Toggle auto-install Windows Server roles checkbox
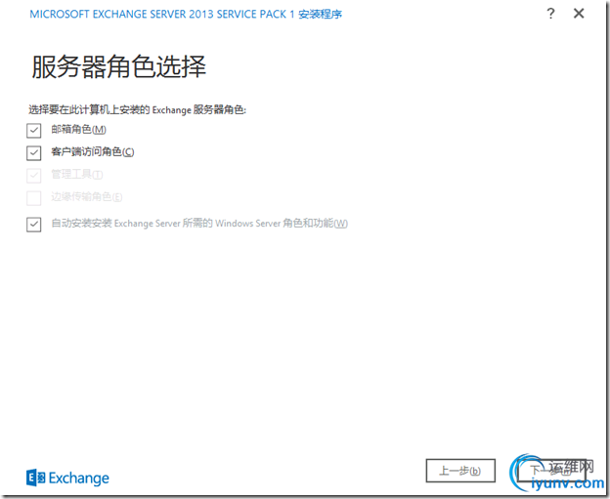Image resolution: width=610 pixels, height=499 pixels. (x=34, y=225)
